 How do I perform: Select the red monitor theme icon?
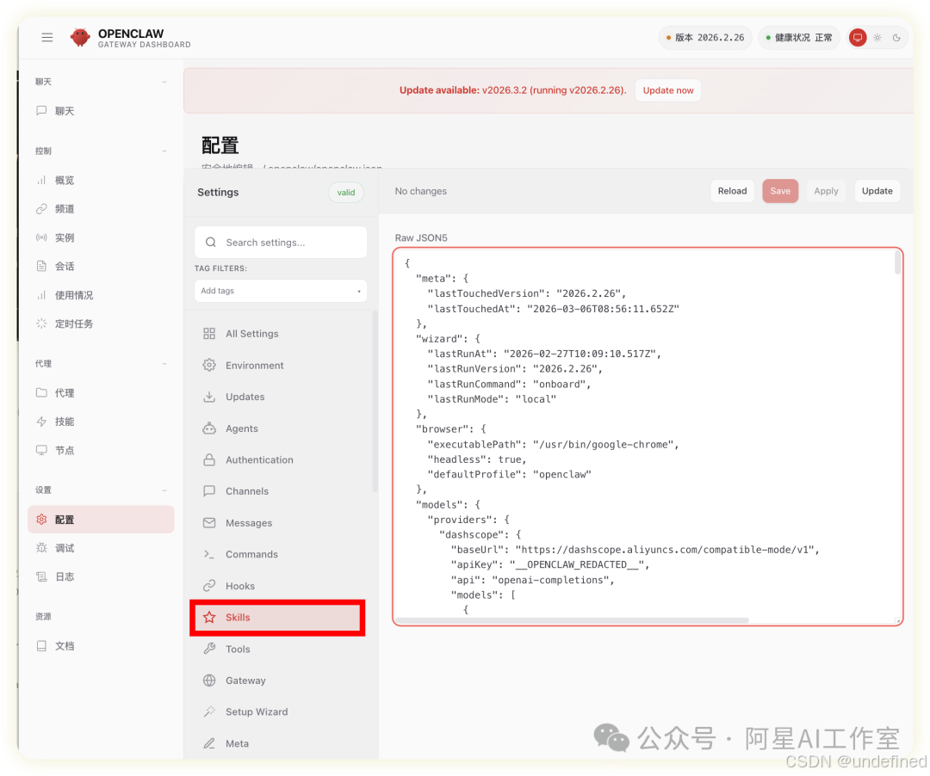[x=857, y=37]
